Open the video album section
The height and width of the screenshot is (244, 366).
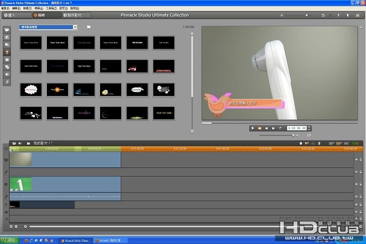point(7,30)
